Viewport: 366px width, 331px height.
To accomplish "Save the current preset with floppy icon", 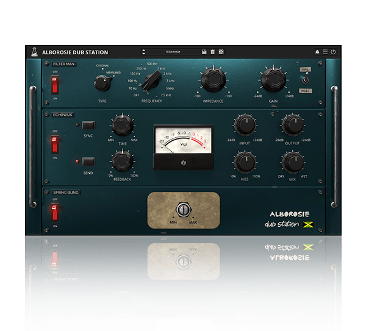I will pyautogui.click(x=204, y=52).
